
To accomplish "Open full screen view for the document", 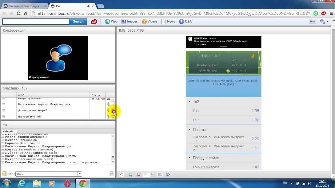I will [168, 174].
